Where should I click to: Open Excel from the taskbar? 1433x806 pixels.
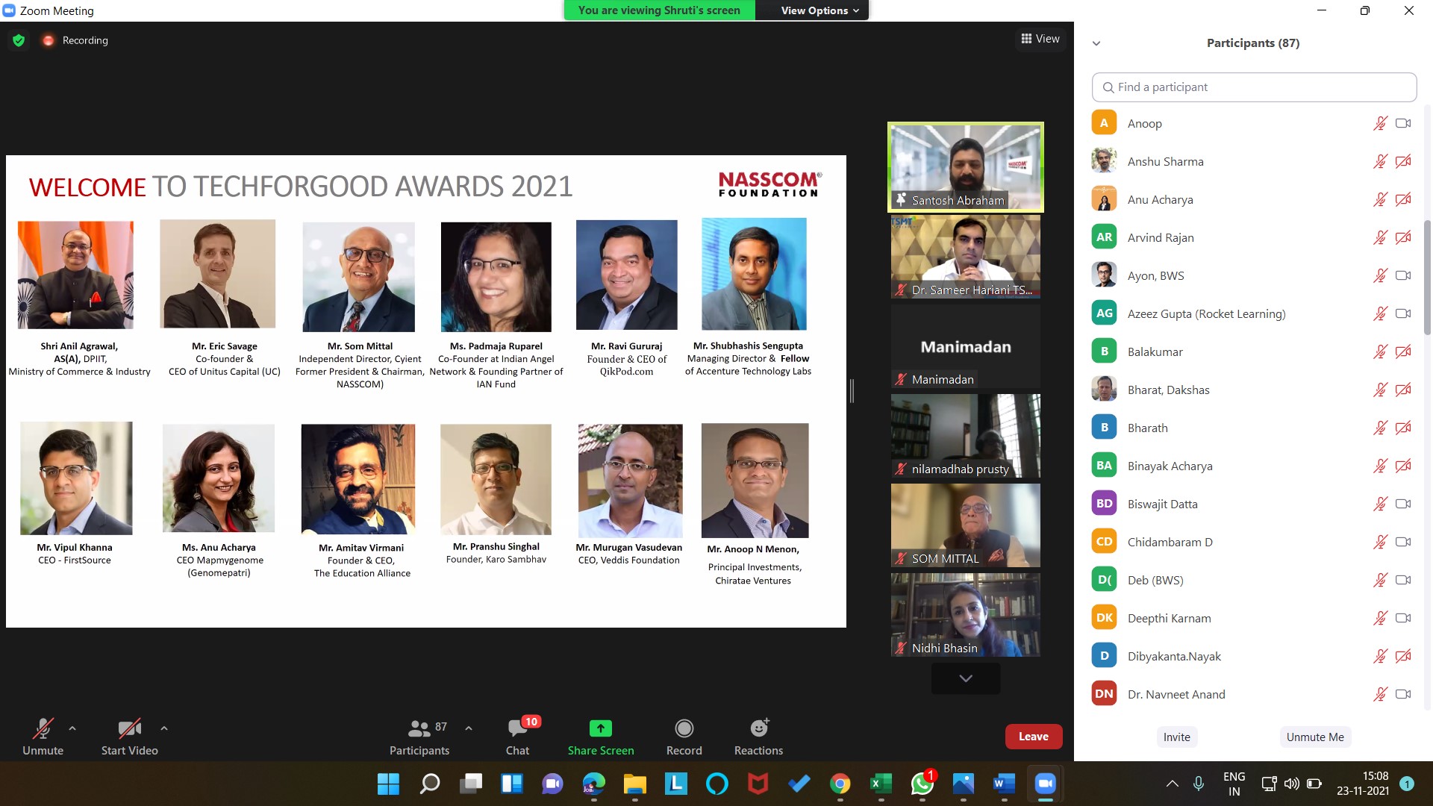click(881, 784)
